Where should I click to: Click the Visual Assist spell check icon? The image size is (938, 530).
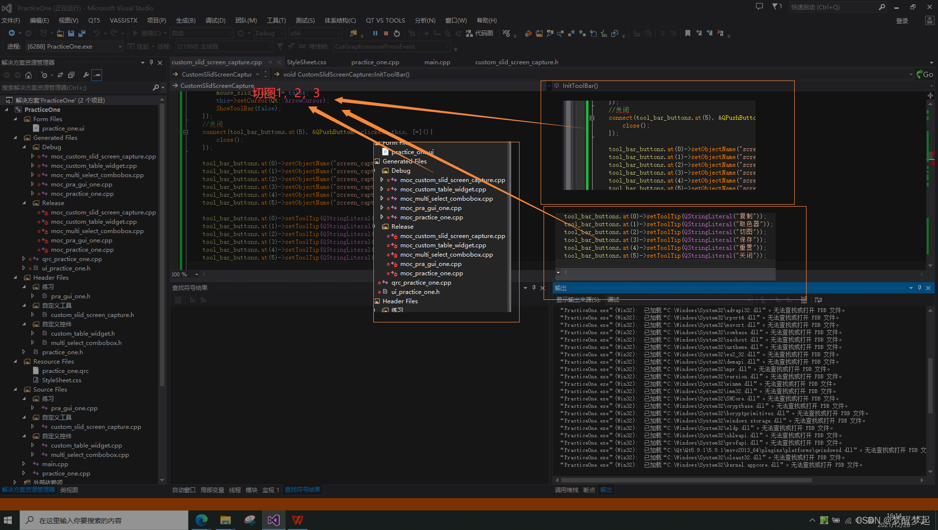click(x=604, y=33)
